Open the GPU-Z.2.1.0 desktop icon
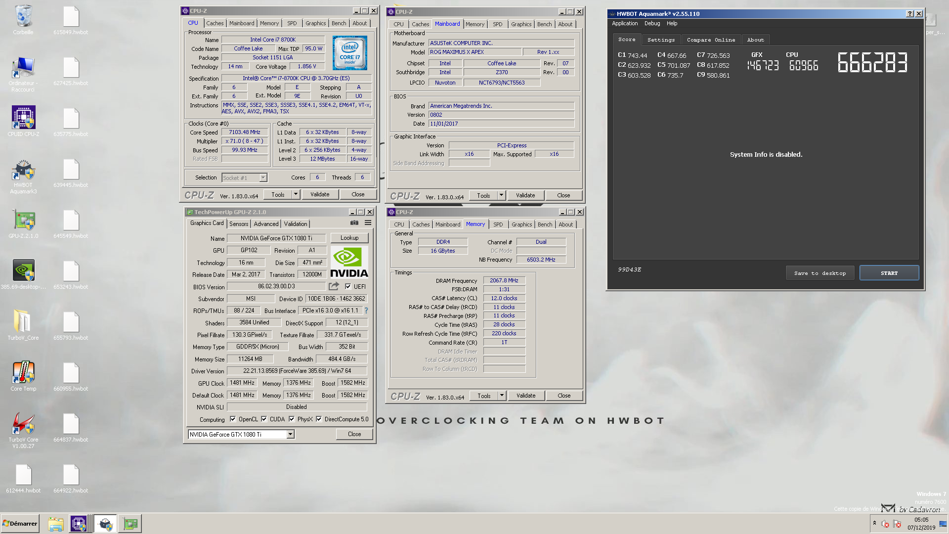The image size is (949, 534). coord(23,224)
